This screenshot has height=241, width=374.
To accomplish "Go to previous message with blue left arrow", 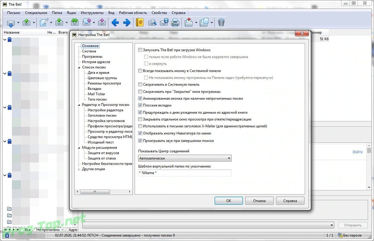I will (x=115, y=22).
